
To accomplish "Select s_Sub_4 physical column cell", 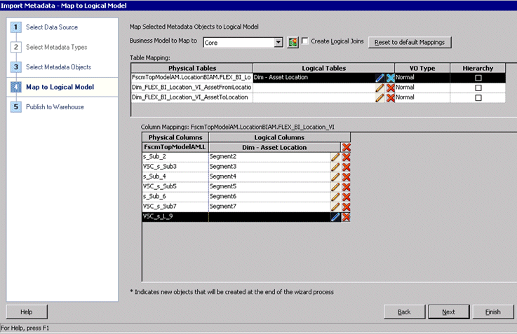I will click(175, 176).
